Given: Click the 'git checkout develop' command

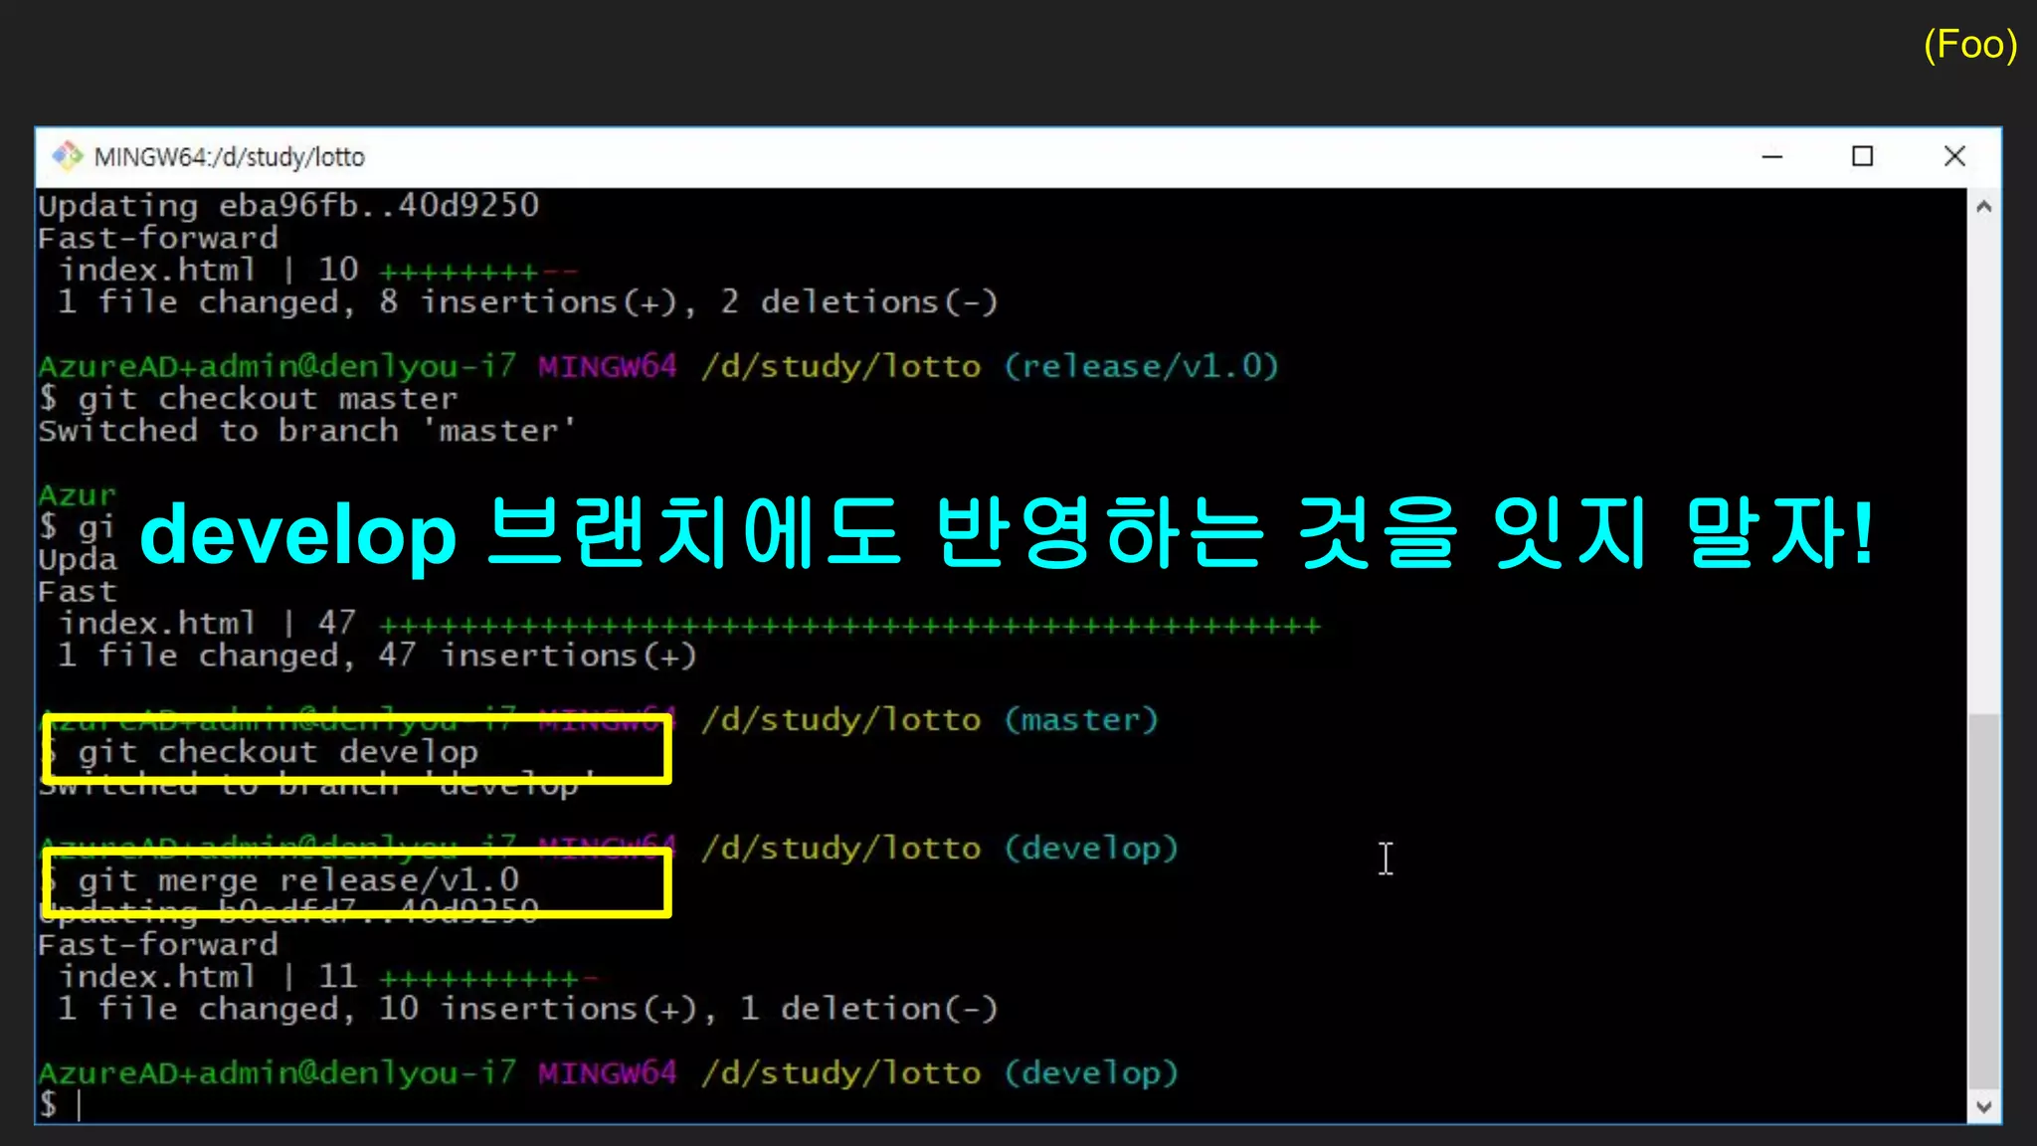Looking at the screenshot, I should pyautogui.click(x=278, y=752).
